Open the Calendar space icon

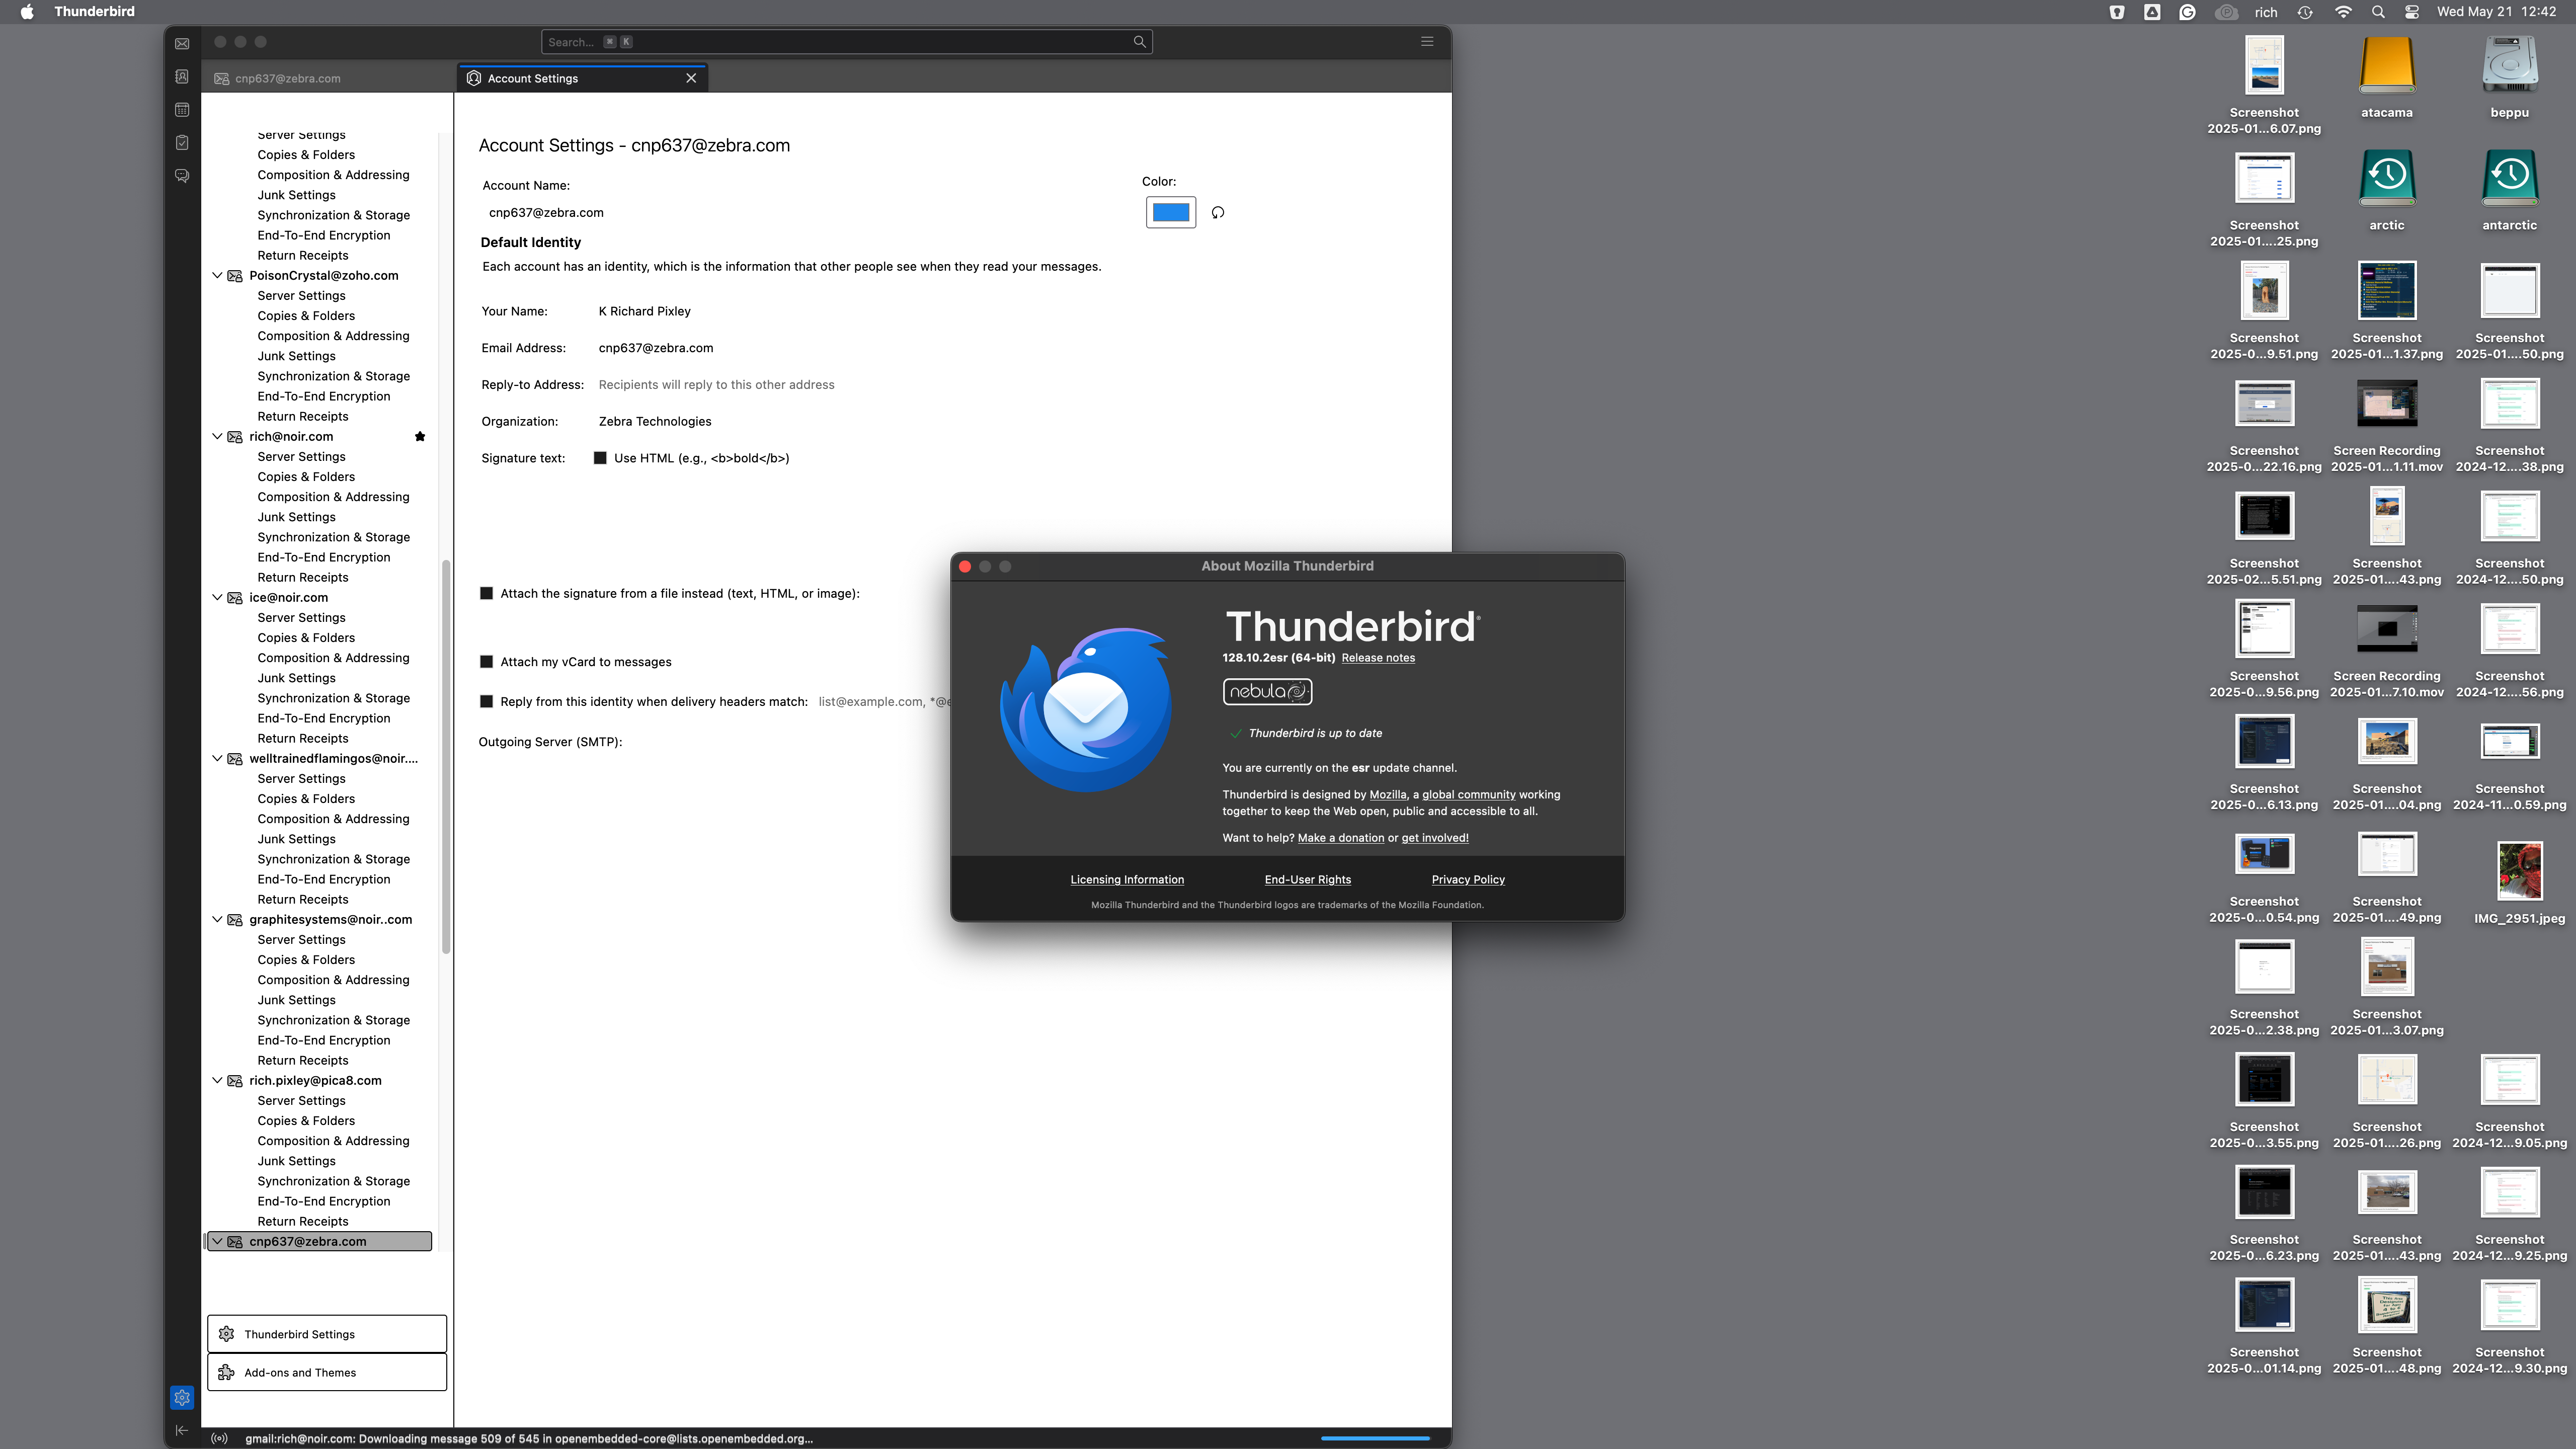(182, 109)
